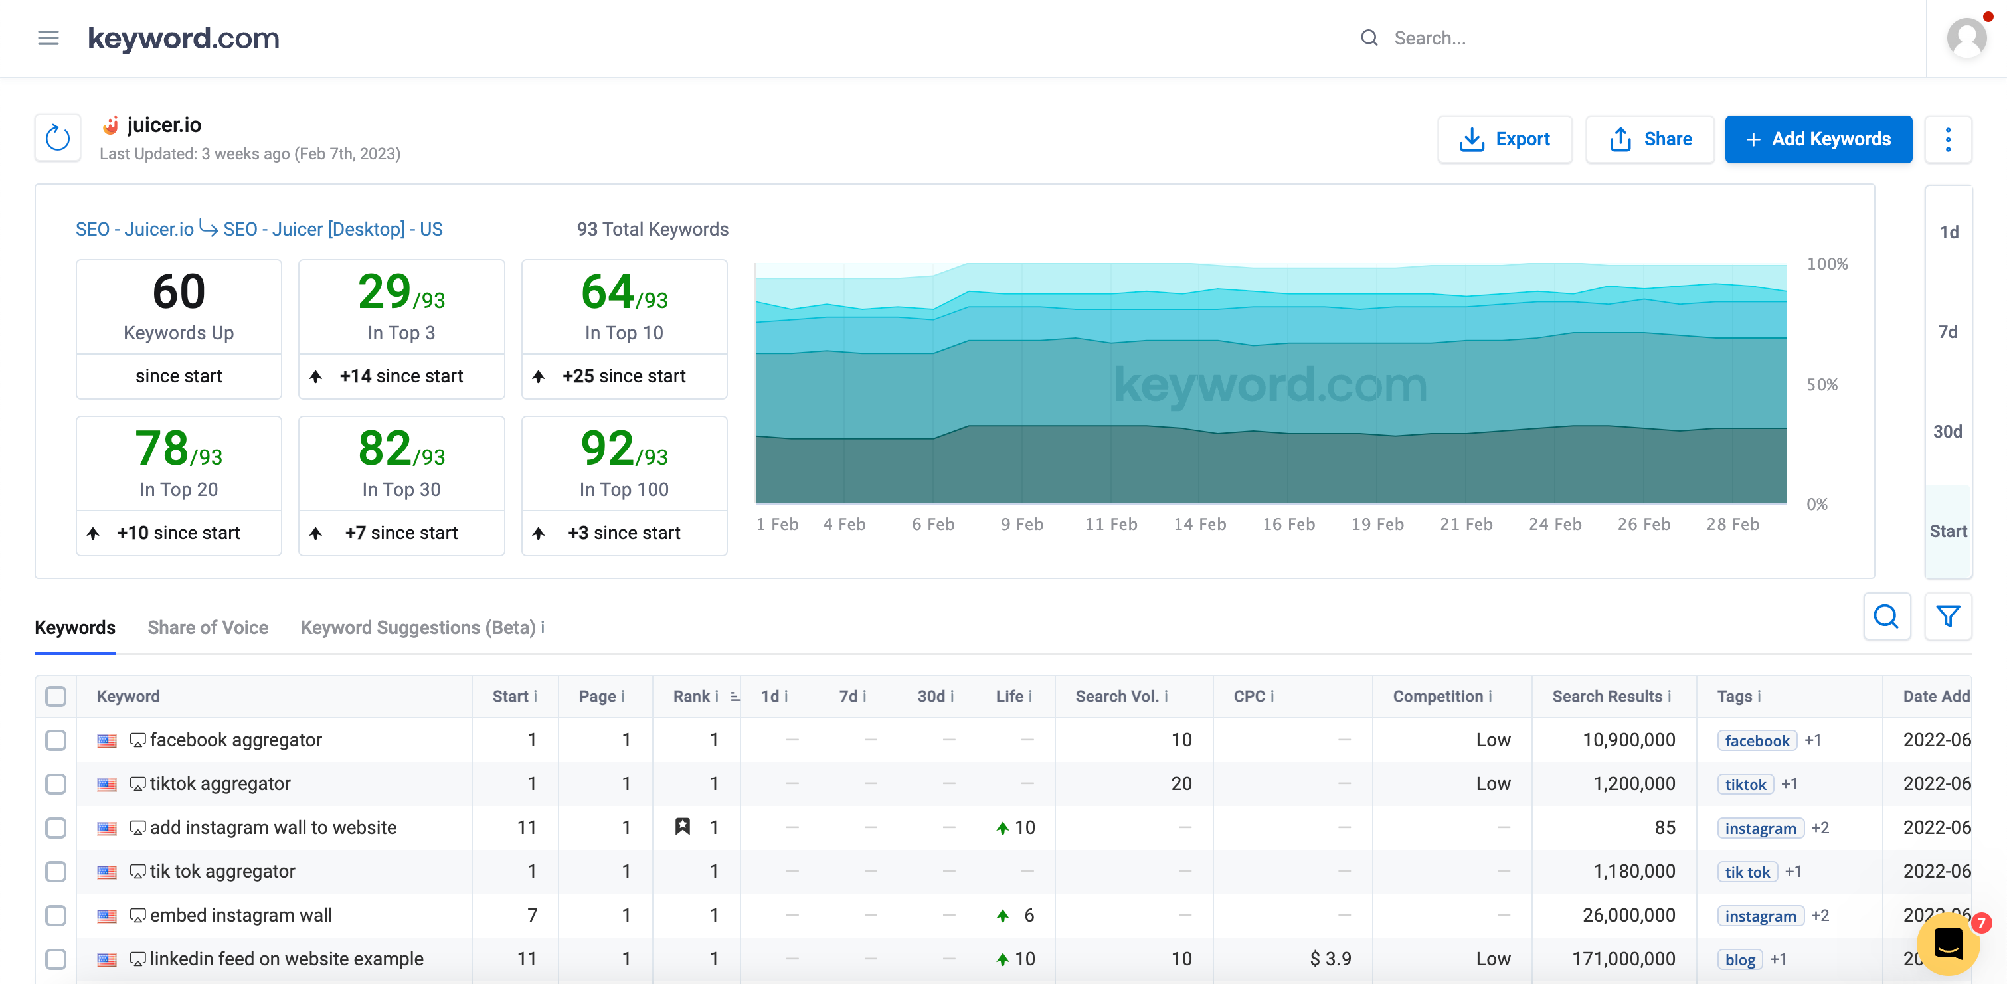Sort by the Keyword column header
2007x984 pixels.
tap(128, 697)
